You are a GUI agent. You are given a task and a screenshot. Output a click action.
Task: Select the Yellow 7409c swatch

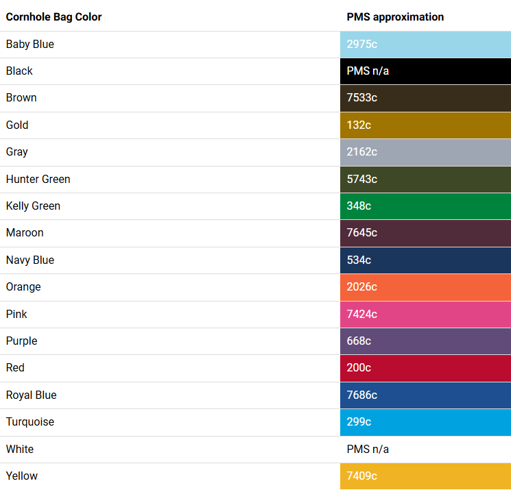click(x=426, y=476)
